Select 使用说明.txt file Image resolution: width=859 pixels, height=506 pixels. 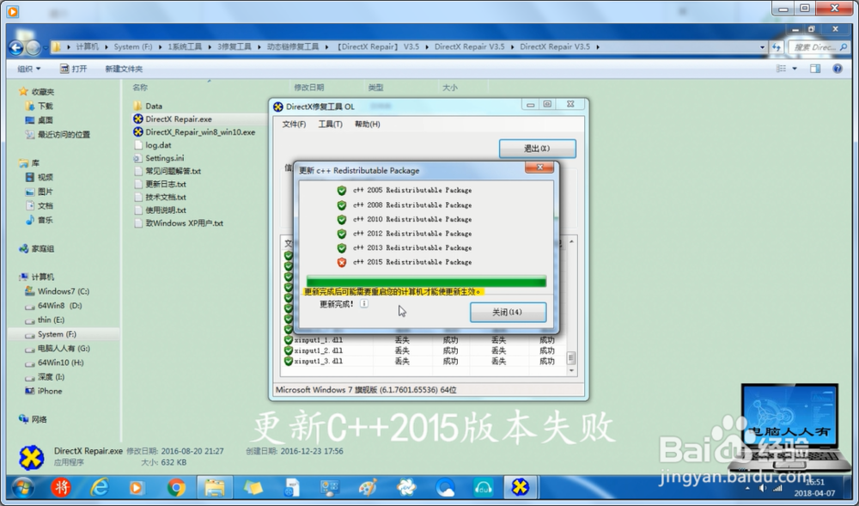pos(160,210)
